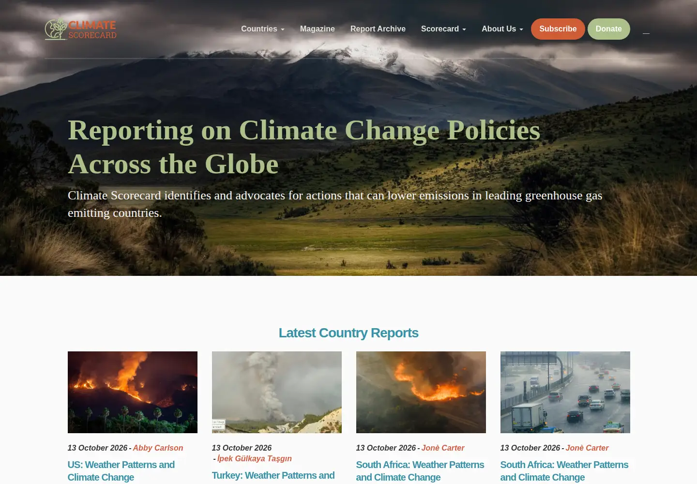
Task: Open the smoke plume thumbnail for Turkey report
Action: click(x=277, y=392)
